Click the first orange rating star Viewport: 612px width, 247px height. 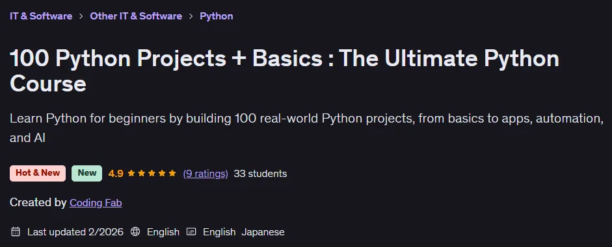(131, 173)
